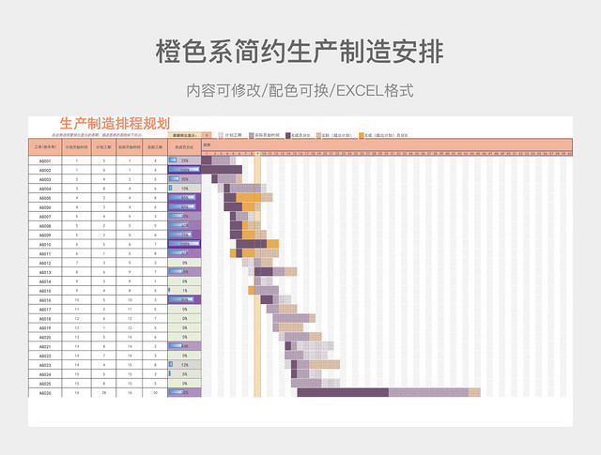
Task: Click the tan Gantt bar in row A0023
Action: click(324, 365)
